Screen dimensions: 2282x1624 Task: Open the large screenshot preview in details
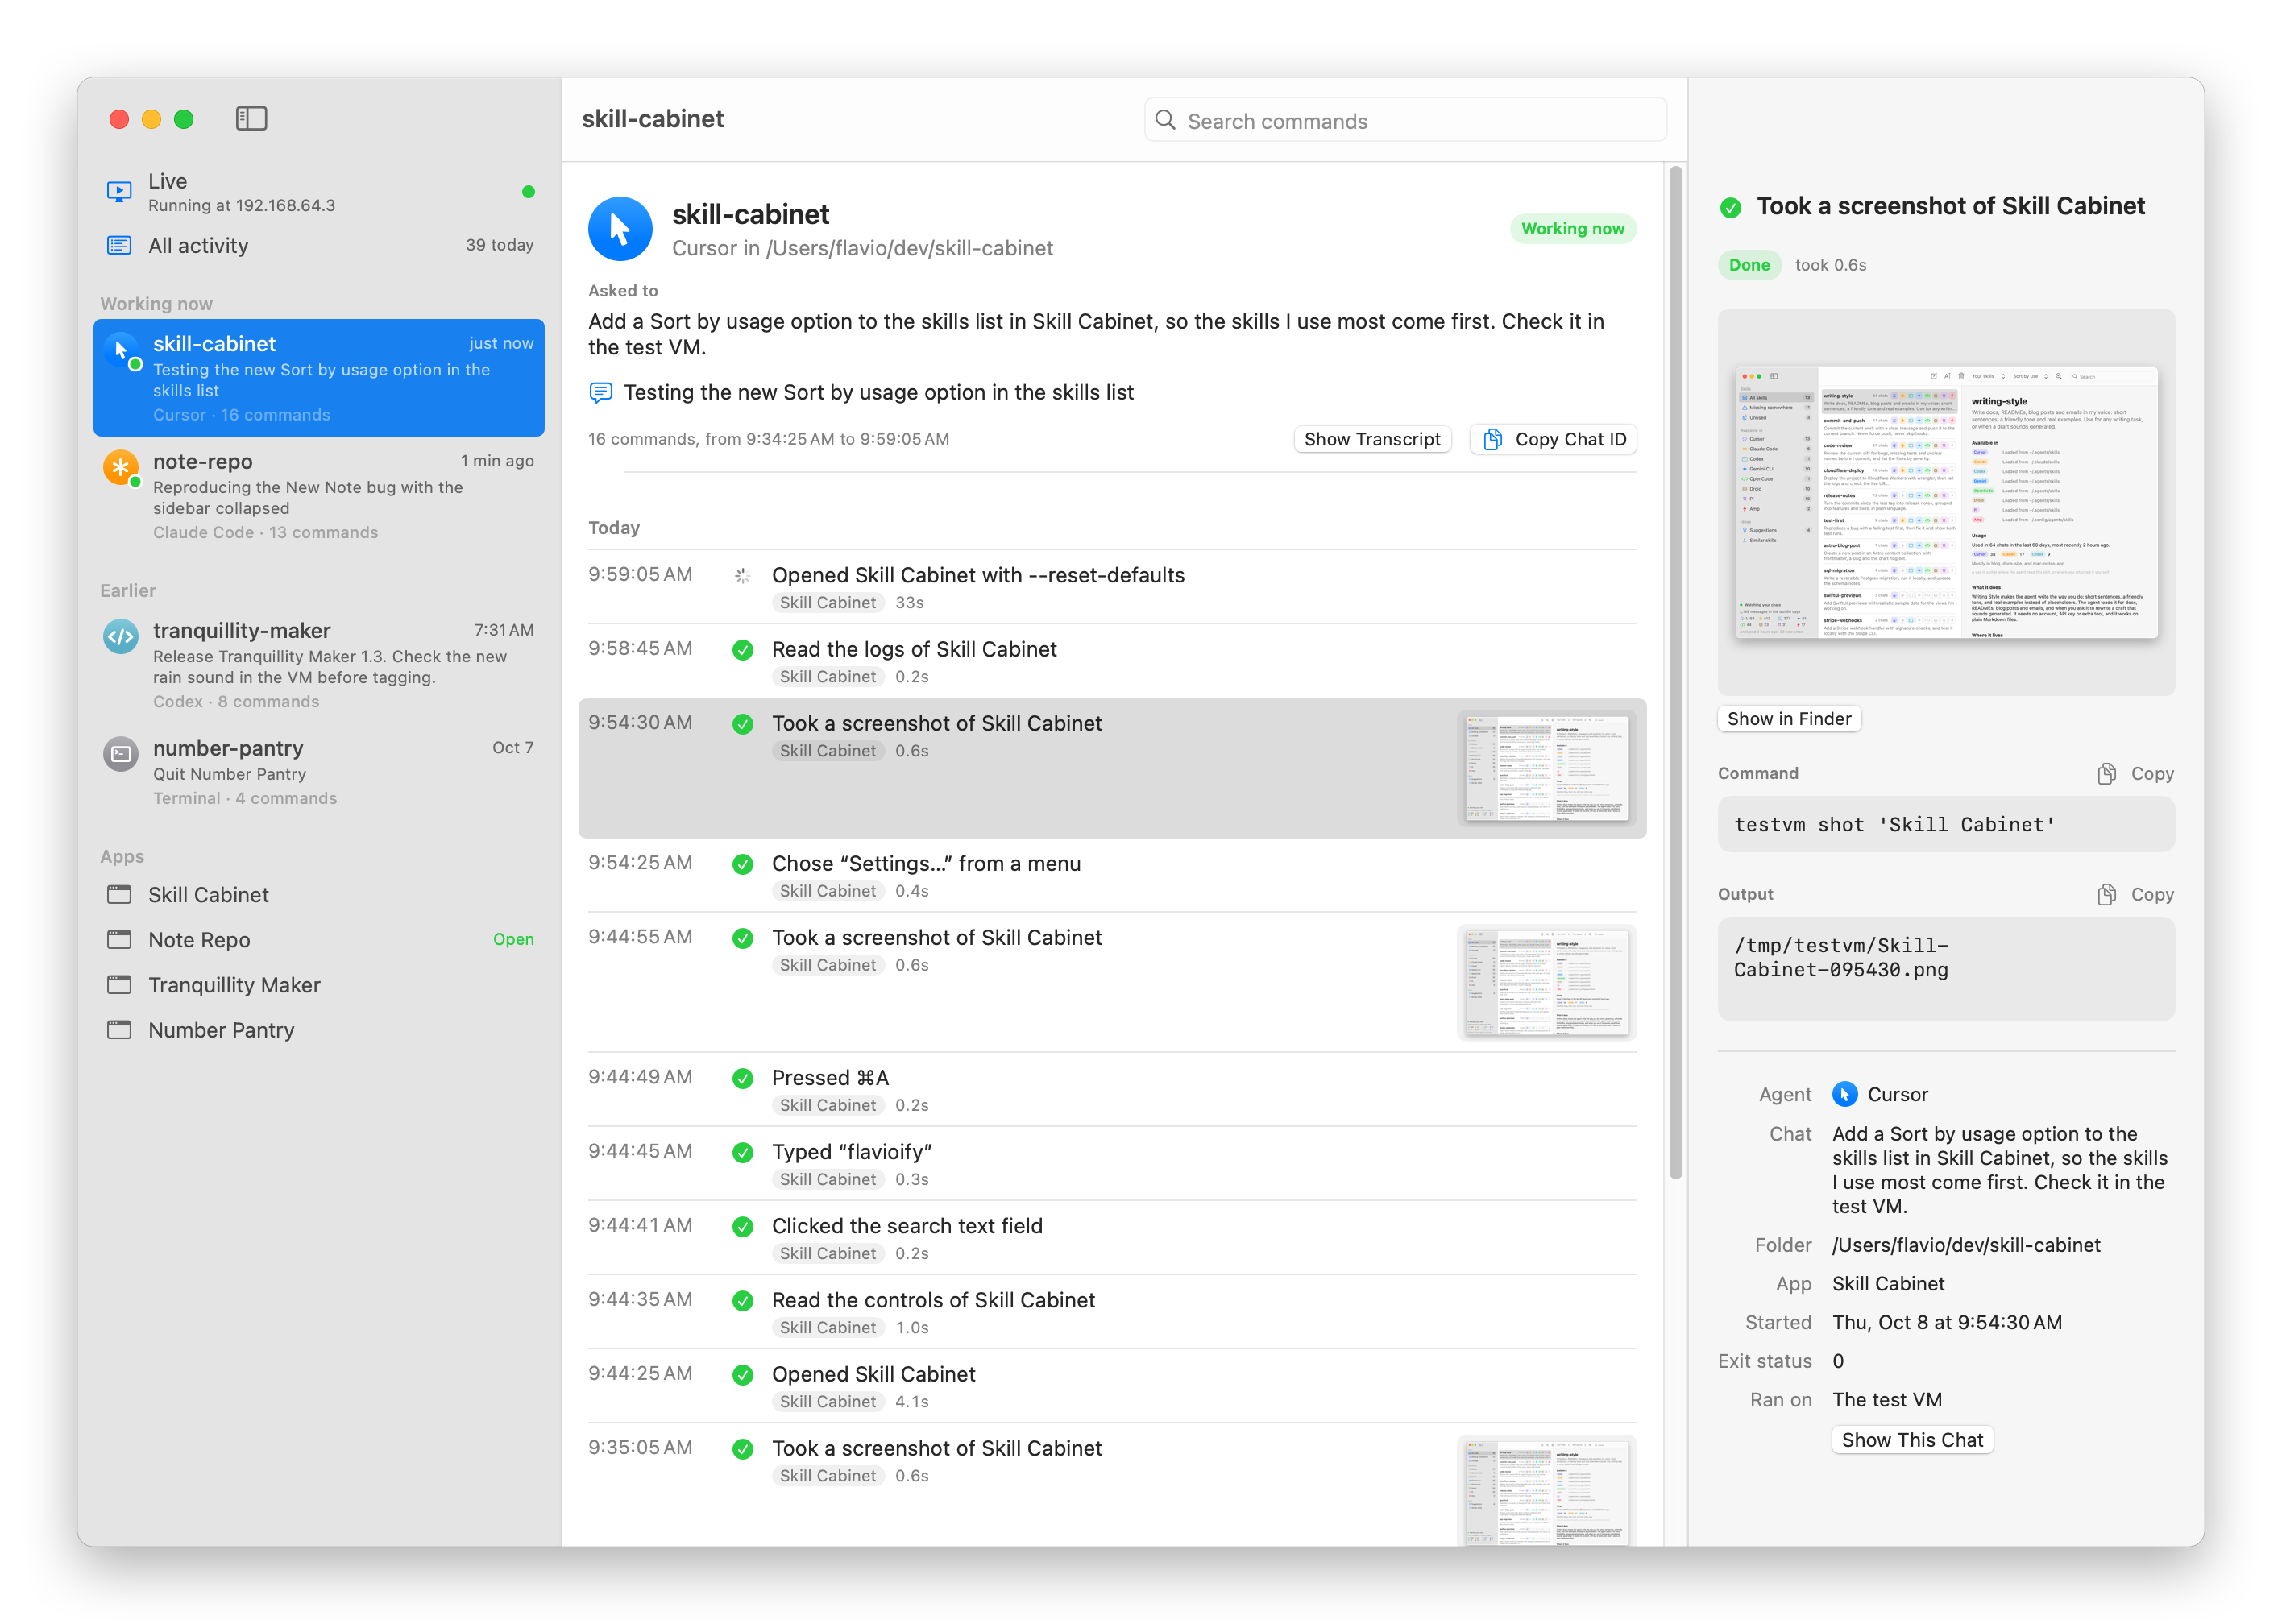click(1946, 503)
